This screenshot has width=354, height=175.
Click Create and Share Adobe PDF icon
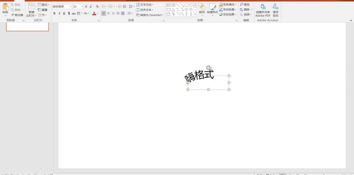click(x=263, y=7)
